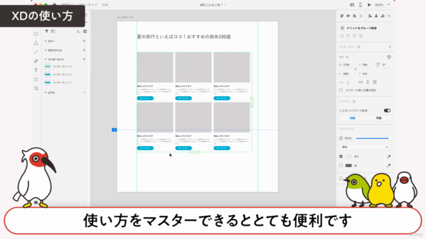Click the rotation field showing 0°
This screenshot has width=426, height=239.
click(x=386, y=65)
